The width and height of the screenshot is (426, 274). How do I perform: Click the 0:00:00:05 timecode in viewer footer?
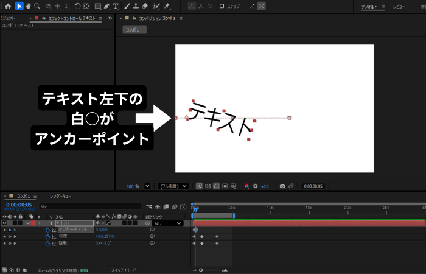tap(313, 186)
